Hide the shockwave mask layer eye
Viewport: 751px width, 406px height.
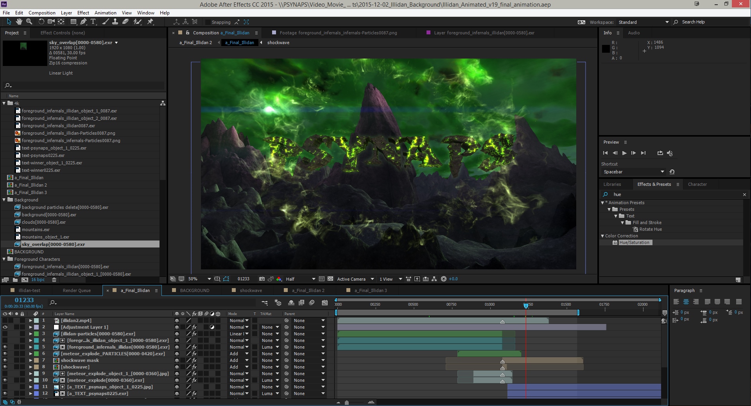click(5, 360)
